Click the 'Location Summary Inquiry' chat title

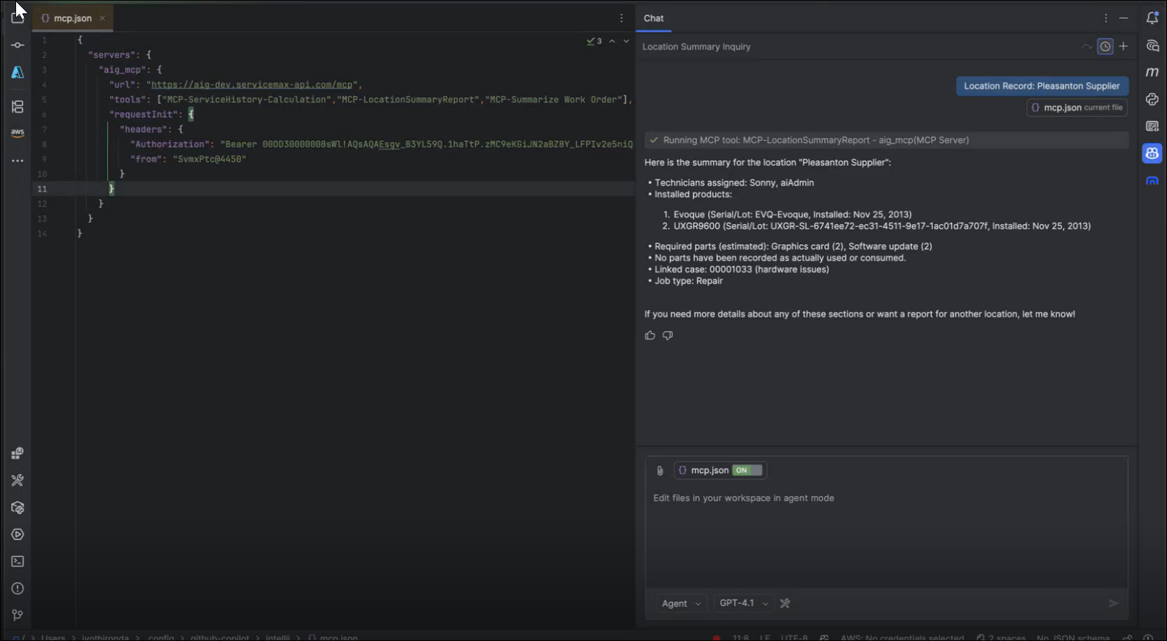point(696,47)
